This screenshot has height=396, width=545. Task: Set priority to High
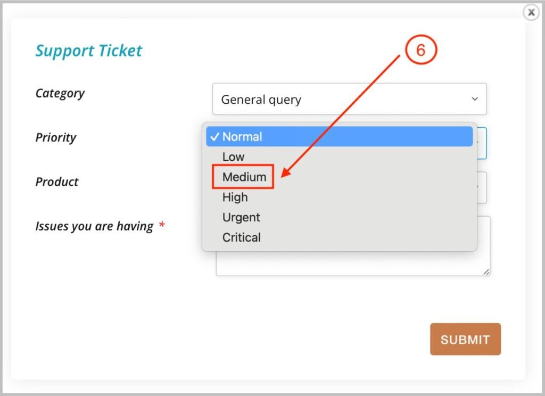[x=235, y=197]
